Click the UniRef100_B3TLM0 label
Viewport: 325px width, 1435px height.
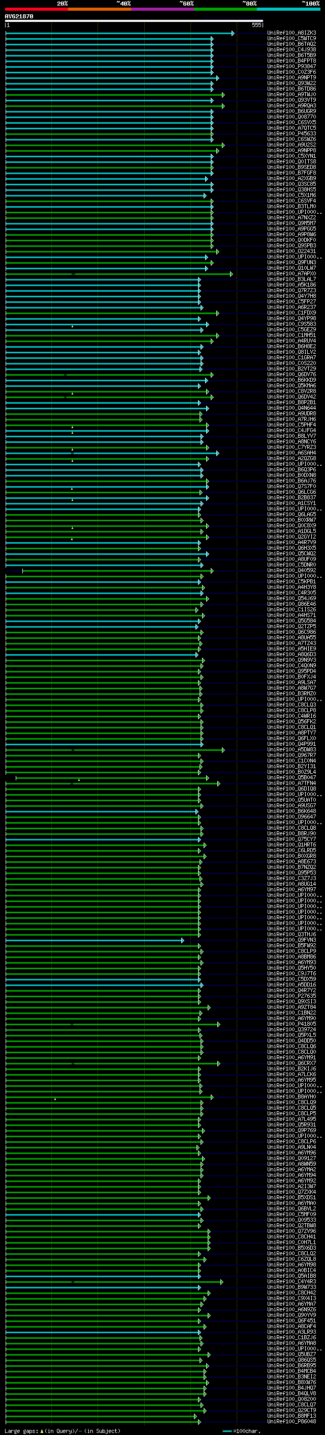click(x=291, y=207)
